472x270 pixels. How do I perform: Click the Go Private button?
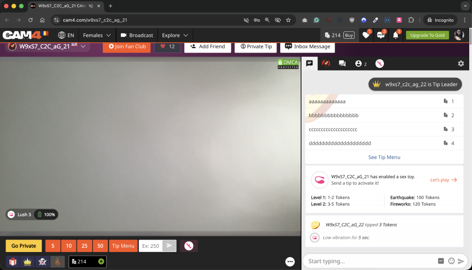point(24,246)
